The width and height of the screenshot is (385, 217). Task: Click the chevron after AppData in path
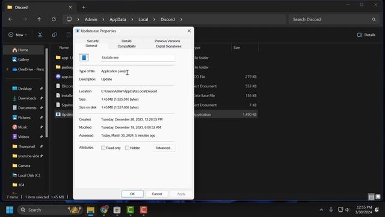pos(132,19)
